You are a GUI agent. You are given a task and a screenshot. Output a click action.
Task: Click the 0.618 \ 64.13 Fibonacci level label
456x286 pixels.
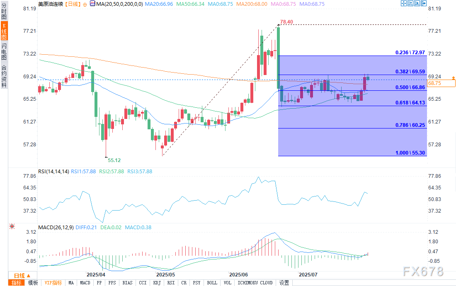(x=410, y=103)
